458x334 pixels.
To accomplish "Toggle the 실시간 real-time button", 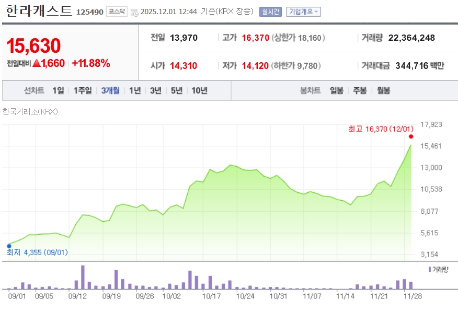I will point(270,11).
